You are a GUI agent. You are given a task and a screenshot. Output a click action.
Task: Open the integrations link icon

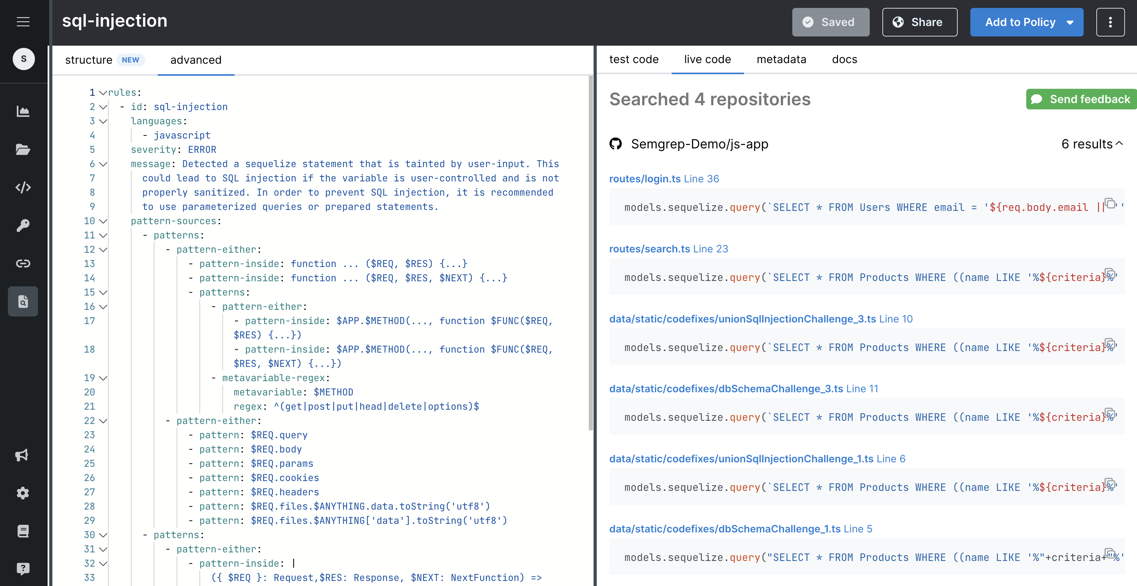(x=23, y=263)
